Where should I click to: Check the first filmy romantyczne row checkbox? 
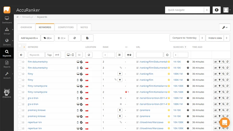[x=20, y=86]
